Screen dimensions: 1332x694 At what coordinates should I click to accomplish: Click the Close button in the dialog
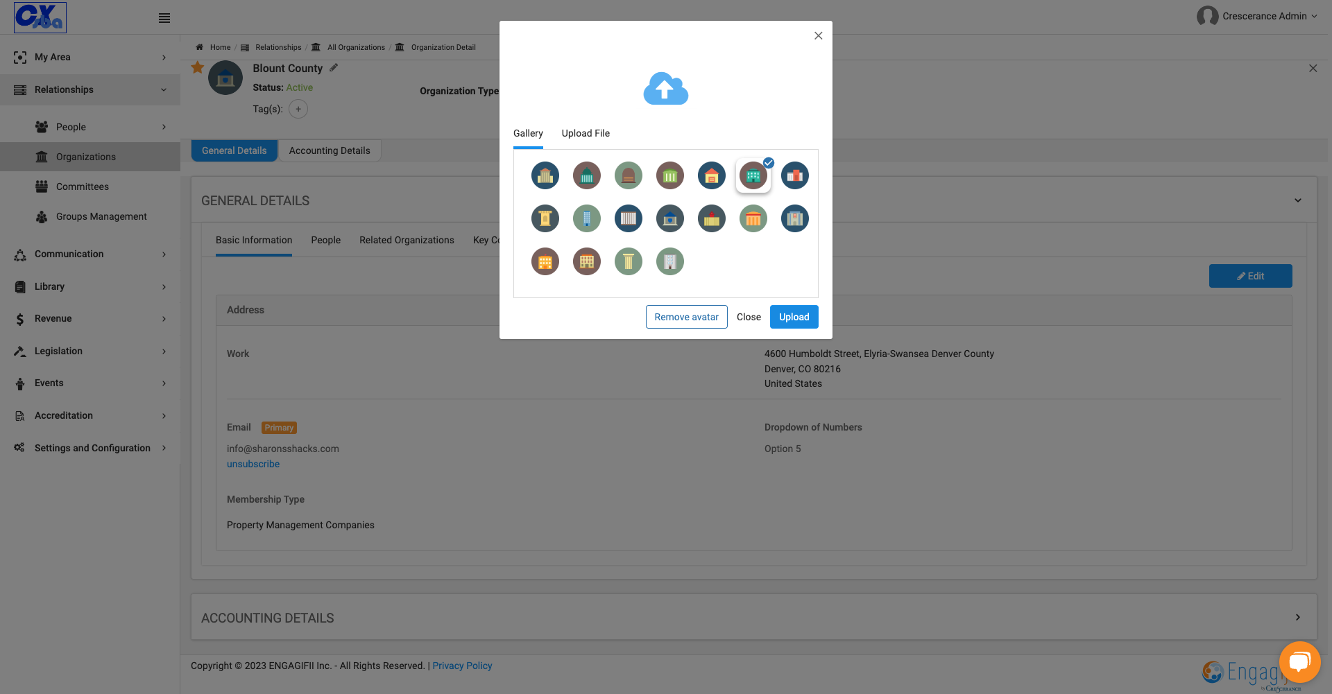coord(749,317)
